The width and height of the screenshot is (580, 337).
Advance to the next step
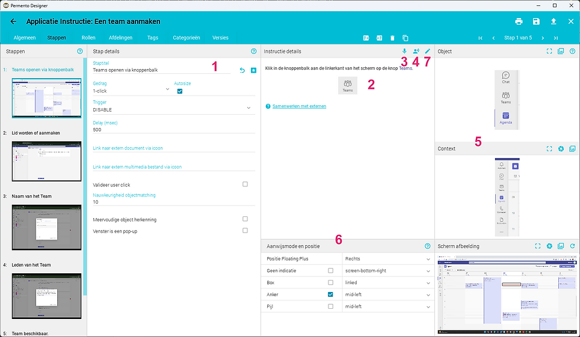[x=543, y=38]
